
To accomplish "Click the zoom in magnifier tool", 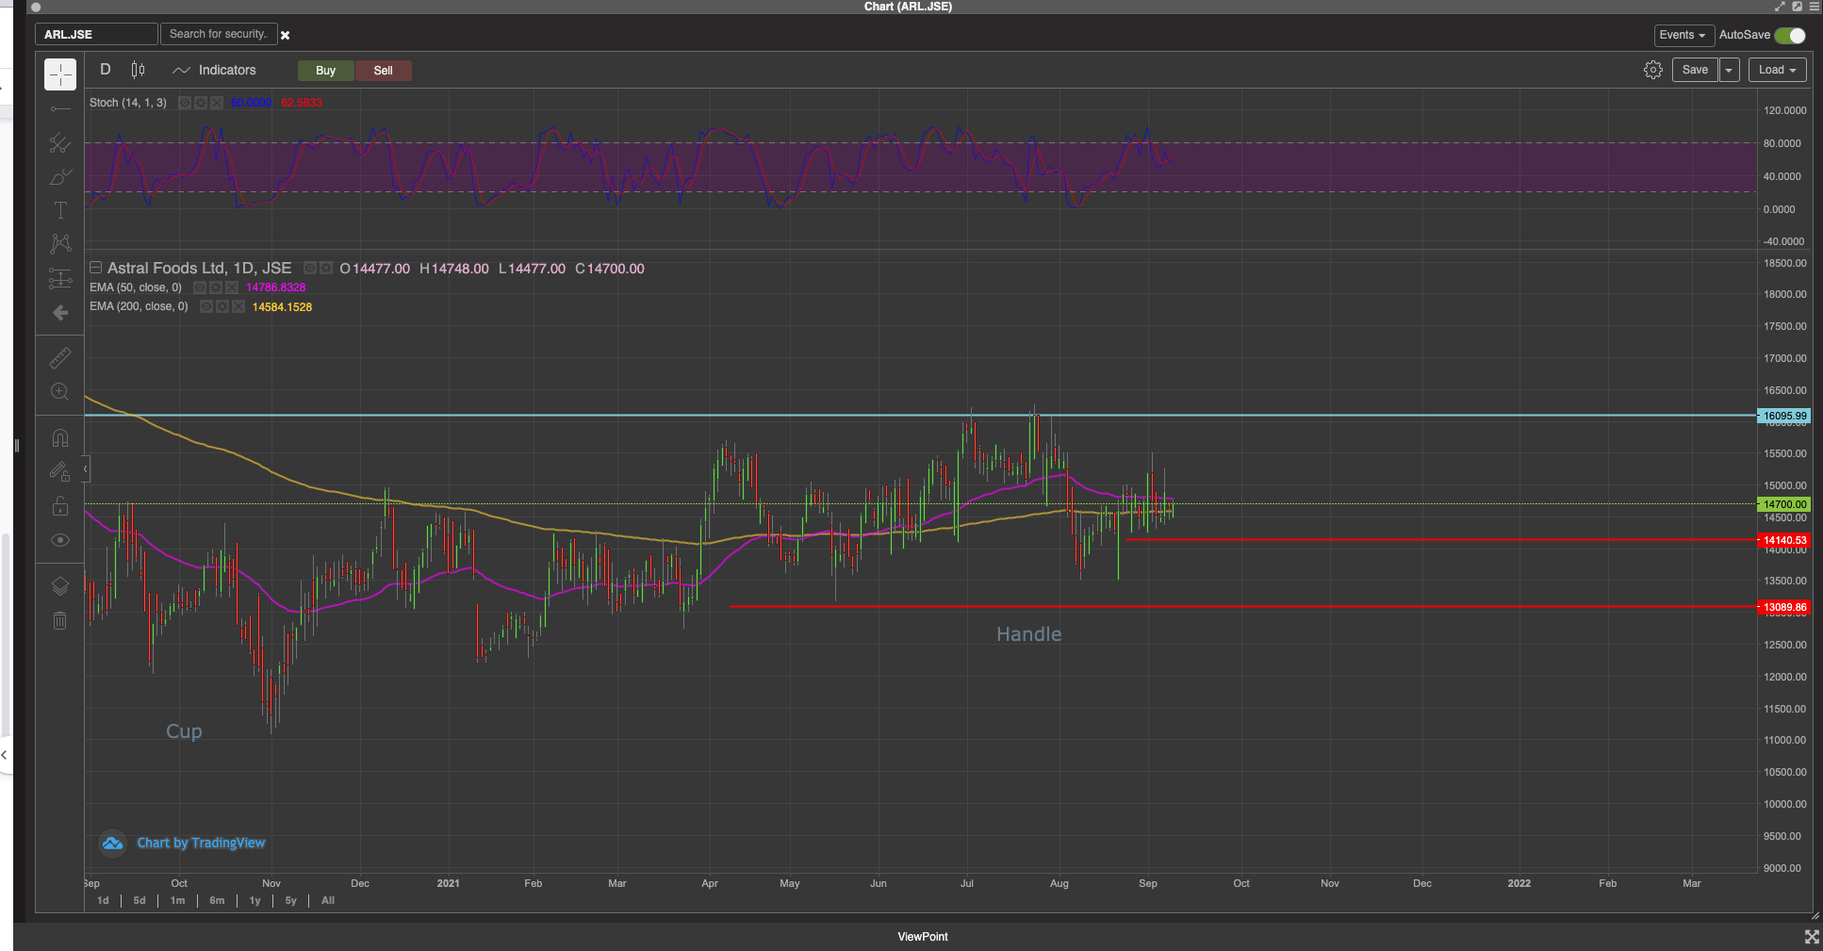I will pos(60,392).
